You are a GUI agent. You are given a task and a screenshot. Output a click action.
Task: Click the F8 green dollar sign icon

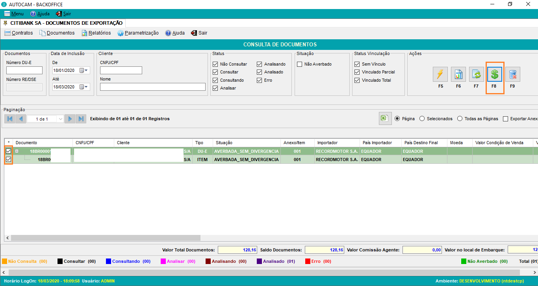[495, 74]
